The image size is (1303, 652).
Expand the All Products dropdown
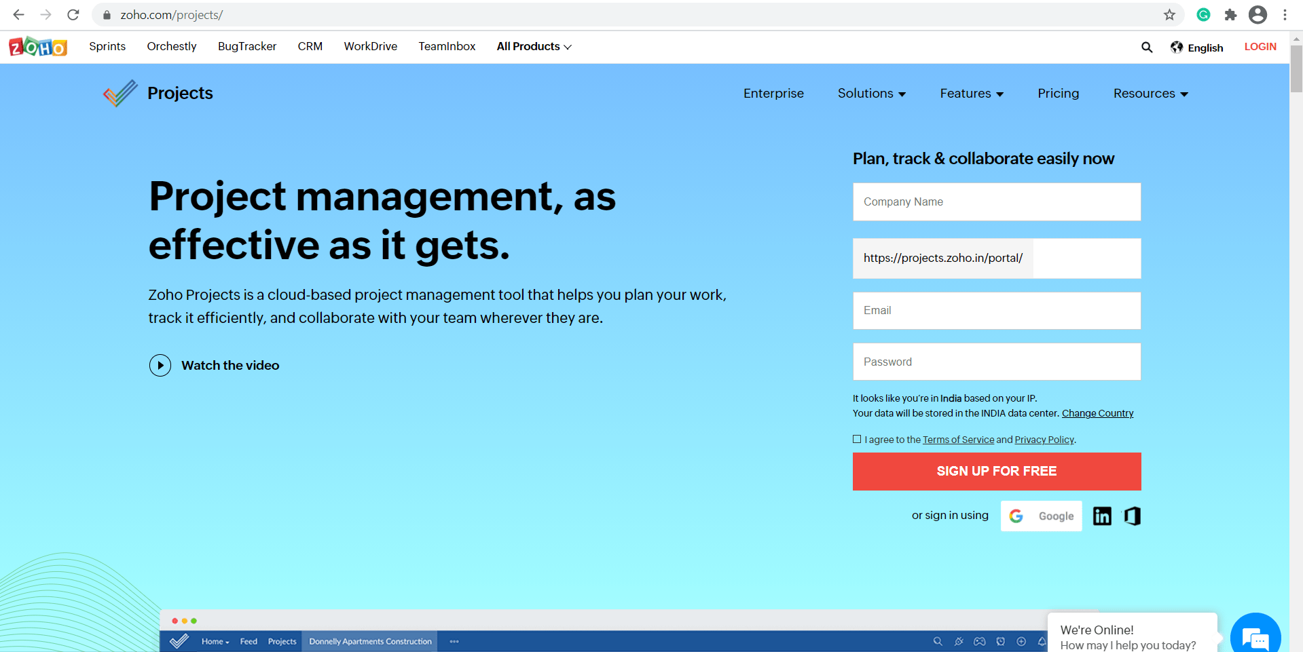click(534, 46)
